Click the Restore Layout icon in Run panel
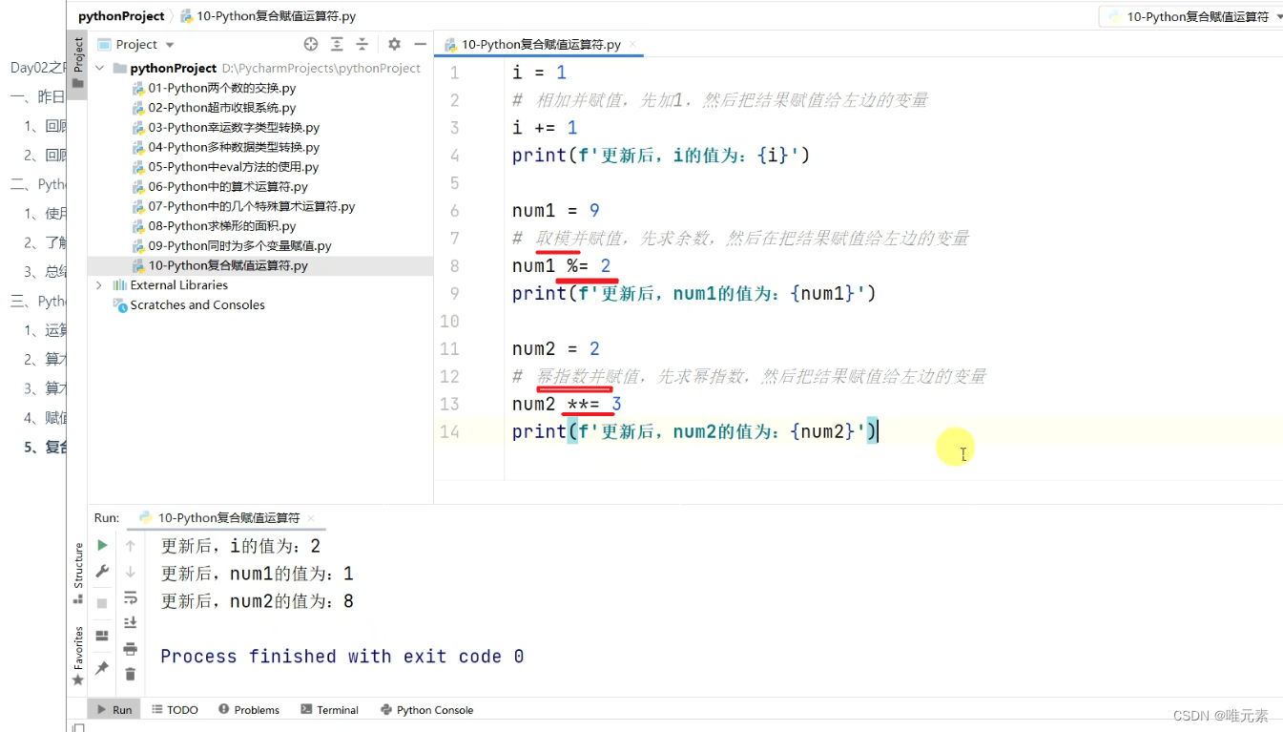The image size is (1283, 732). 102,636
